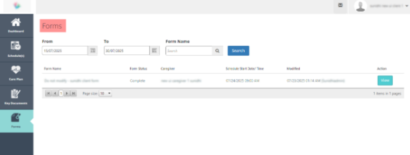Click the '1 items in 1 pages' text
The width and height of the screenshot is (410, 155).
click(x=387, y=93)
